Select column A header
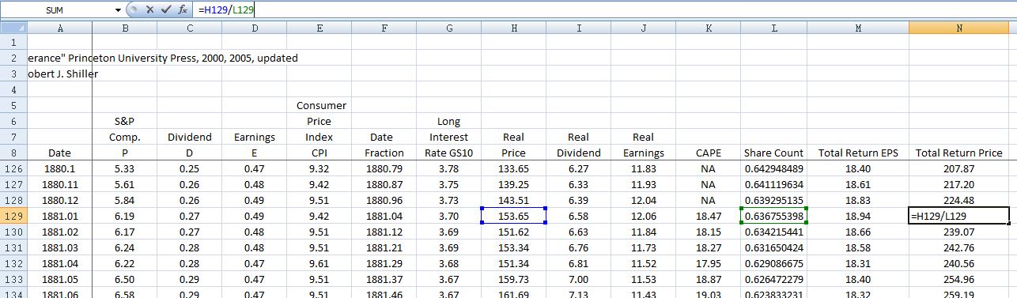Viewport: 1017px width, 298px height. [x=60, y=28]
